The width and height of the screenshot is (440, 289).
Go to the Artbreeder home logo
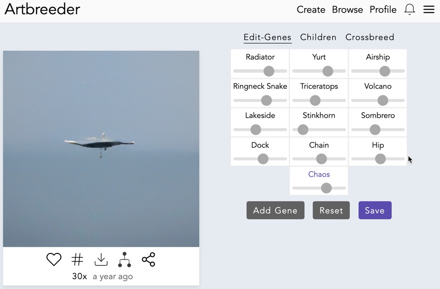[x=42, y=9]
